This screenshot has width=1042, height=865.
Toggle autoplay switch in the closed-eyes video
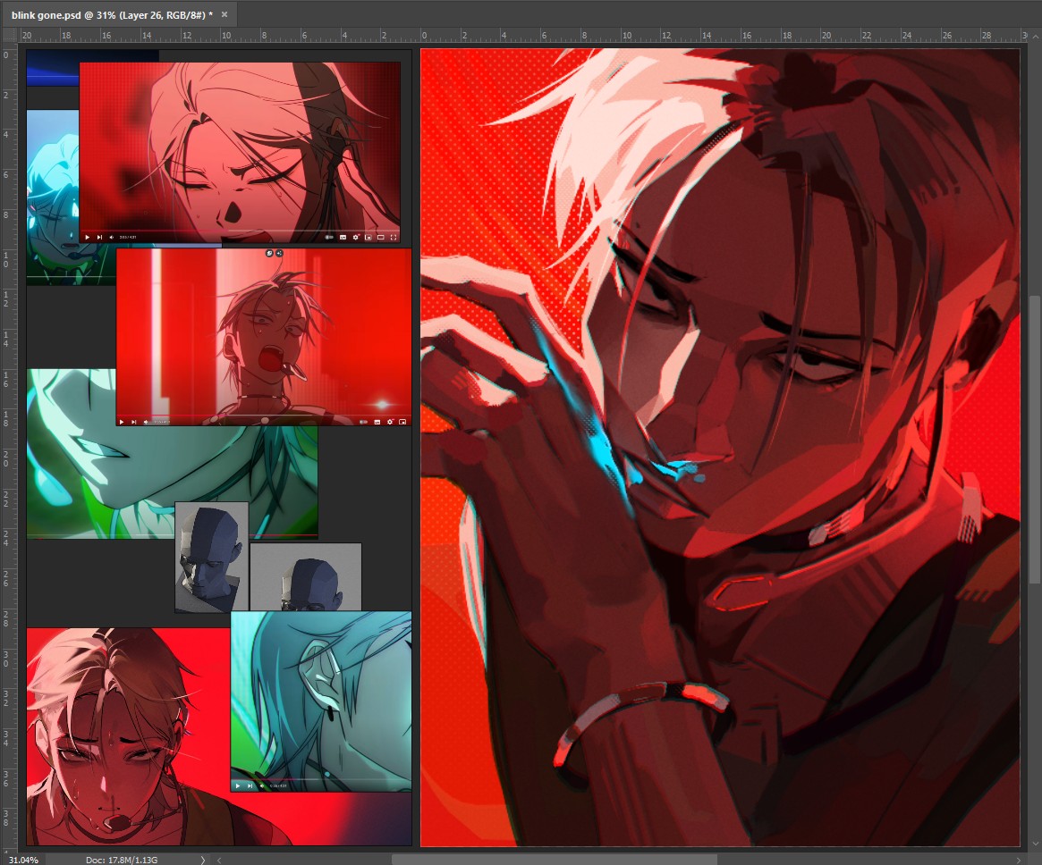pyautogui.click(x=329, y=237)
